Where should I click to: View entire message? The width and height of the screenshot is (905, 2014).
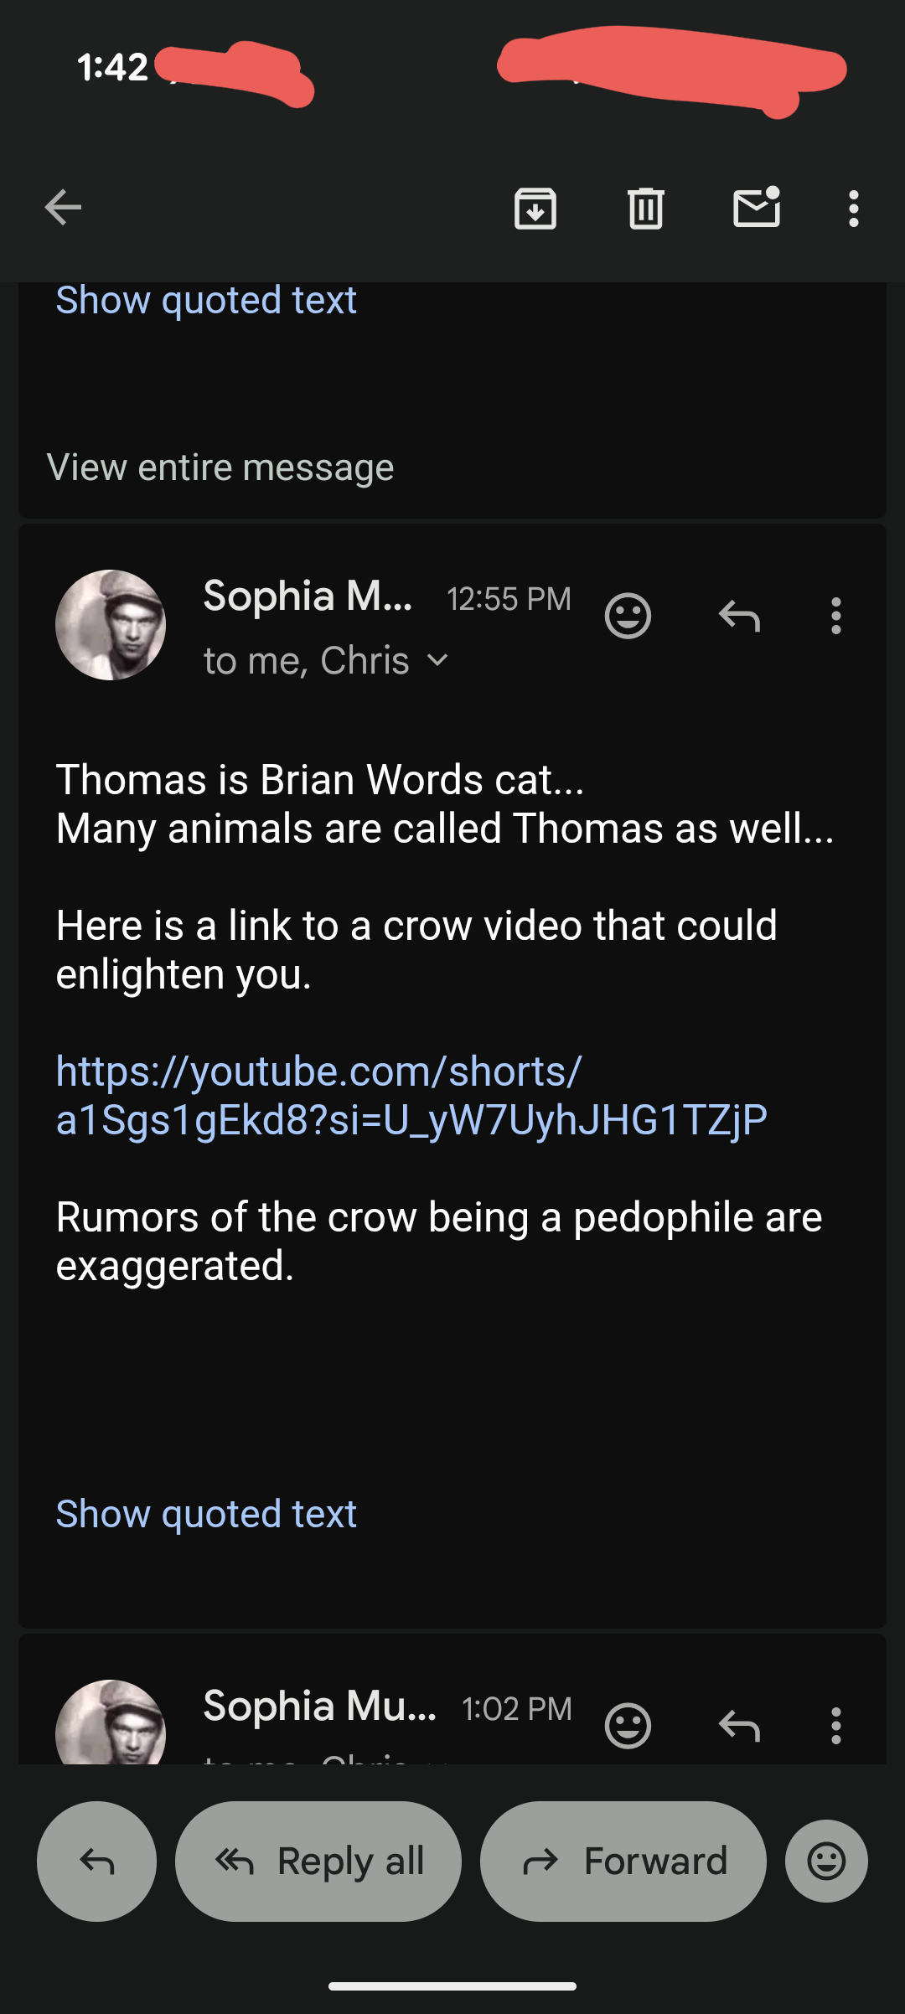(220, 467)
